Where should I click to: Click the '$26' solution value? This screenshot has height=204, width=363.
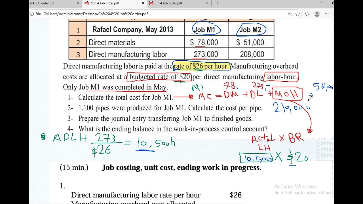(x=236, y=195)
